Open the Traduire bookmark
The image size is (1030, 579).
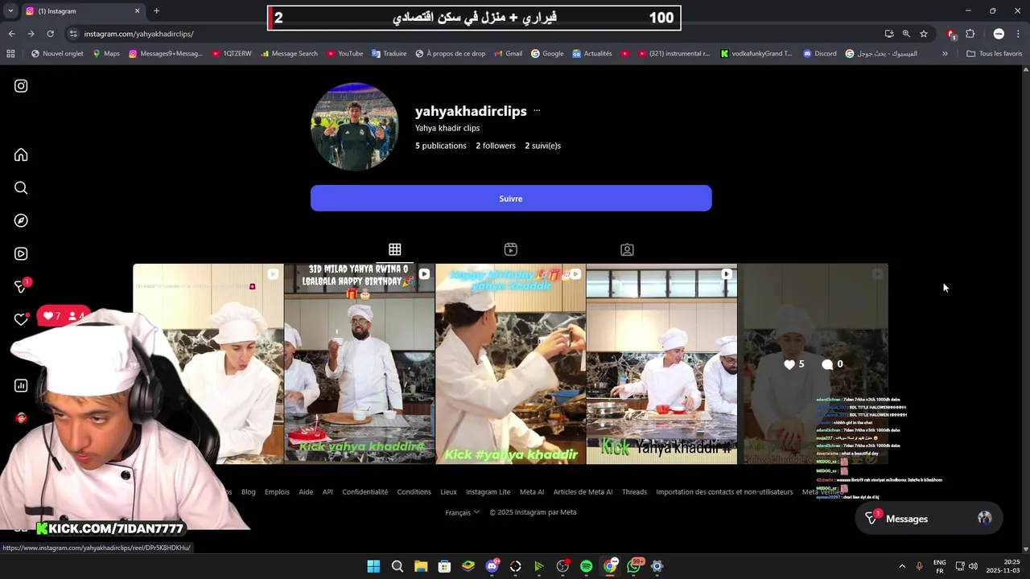389,54
